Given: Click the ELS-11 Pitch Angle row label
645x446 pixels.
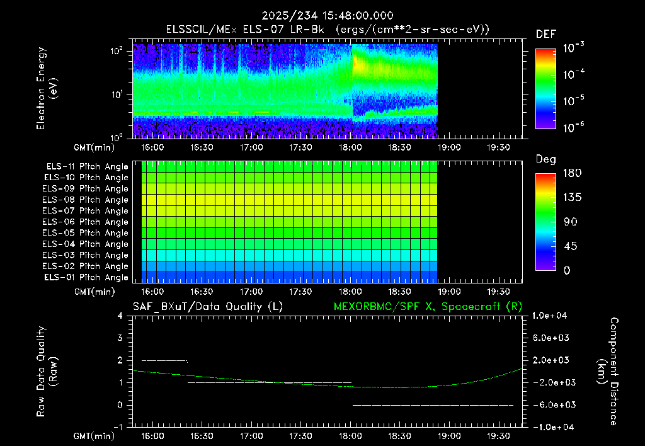Looking at the screenshot, I should pos(87,167).
